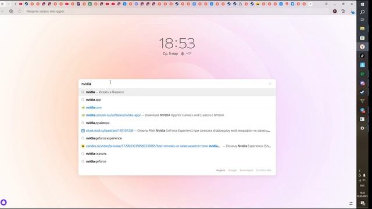Open new tab page customization settings icon

pos(351,203)
